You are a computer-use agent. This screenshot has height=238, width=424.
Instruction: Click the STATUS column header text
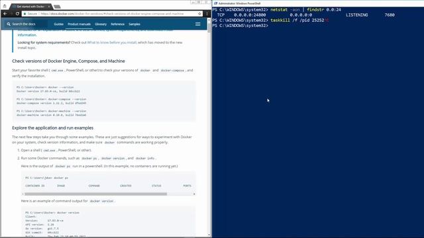[x=156, y=186]
